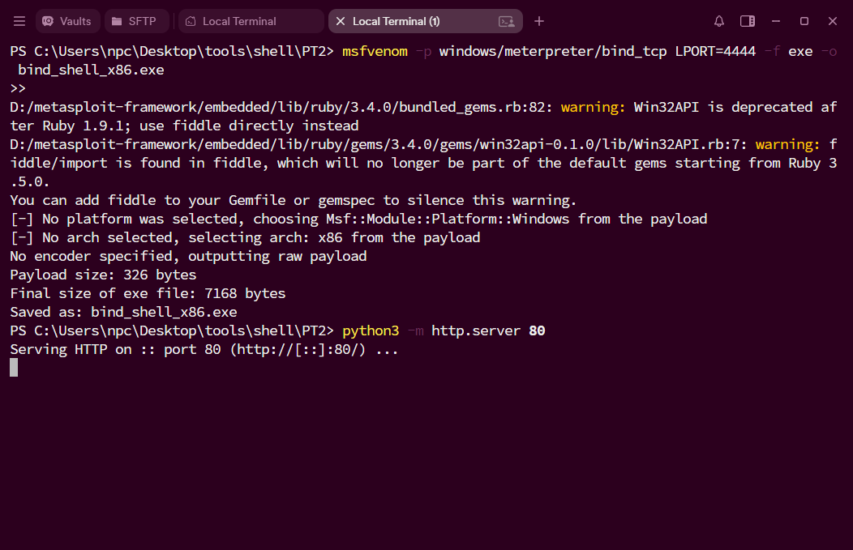Click 'Serving HTTP on :: port 80' line
This screenshot has width=853, height=550.
coord(204,349)
